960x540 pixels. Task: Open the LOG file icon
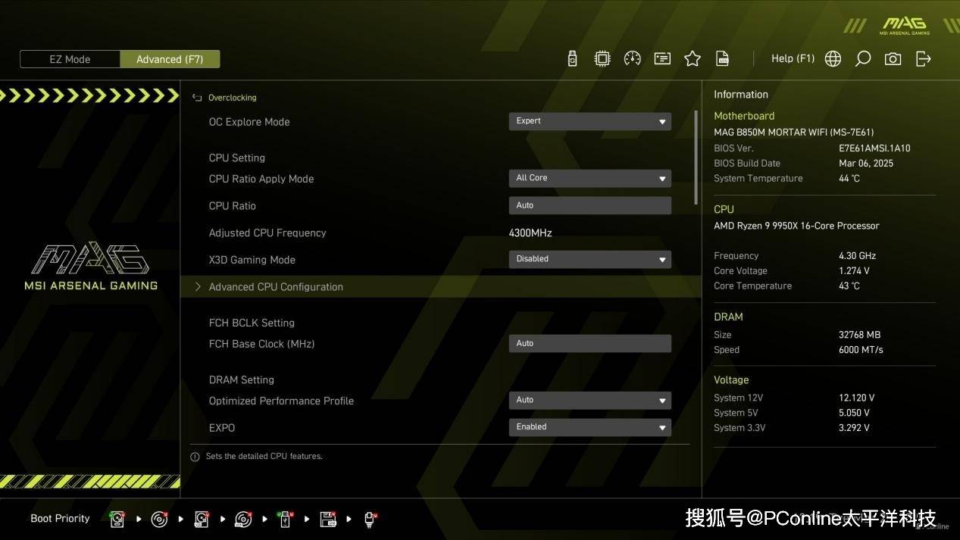click(723, 58)
